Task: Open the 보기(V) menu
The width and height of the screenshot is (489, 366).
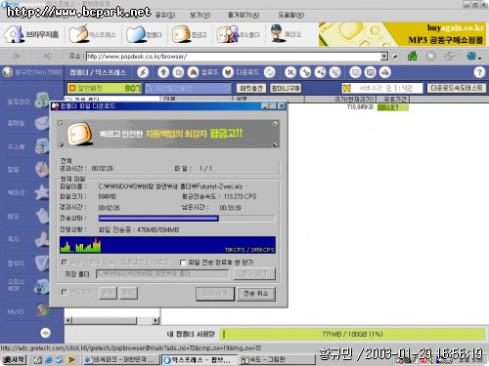Action: [x=200, y=15]
